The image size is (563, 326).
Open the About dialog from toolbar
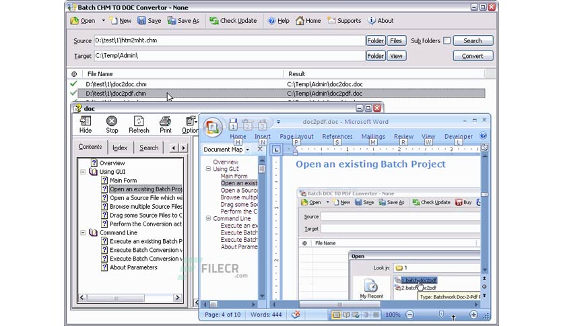[x=381, y=21]
